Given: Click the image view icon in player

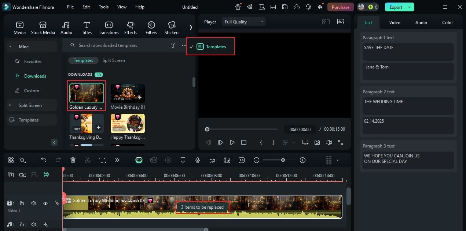Looking at the screenshot, I should [x=341, y=22].
